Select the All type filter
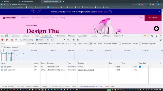 click(x=52, y=44)
